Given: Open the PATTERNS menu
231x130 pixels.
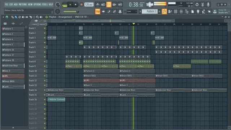Looking at the screenshot, I should [23, 4].
